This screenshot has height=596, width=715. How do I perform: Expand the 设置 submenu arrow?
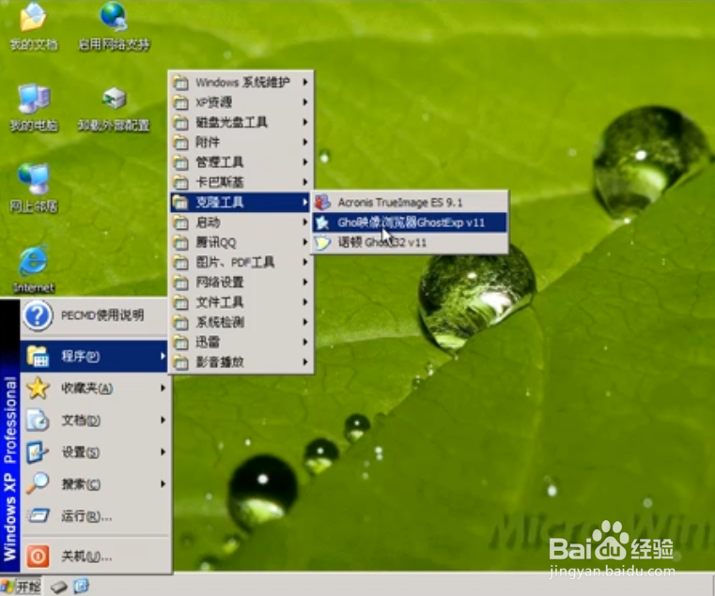163,452
